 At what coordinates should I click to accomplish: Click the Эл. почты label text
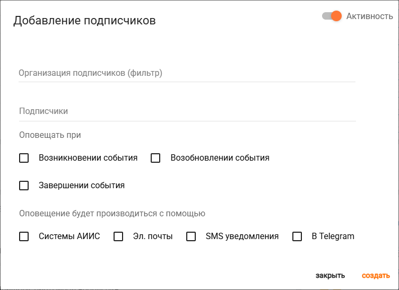pos(153,236)
